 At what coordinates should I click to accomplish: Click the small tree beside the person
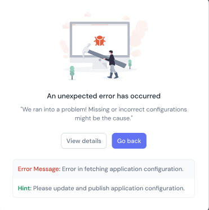tap(130, 64)
